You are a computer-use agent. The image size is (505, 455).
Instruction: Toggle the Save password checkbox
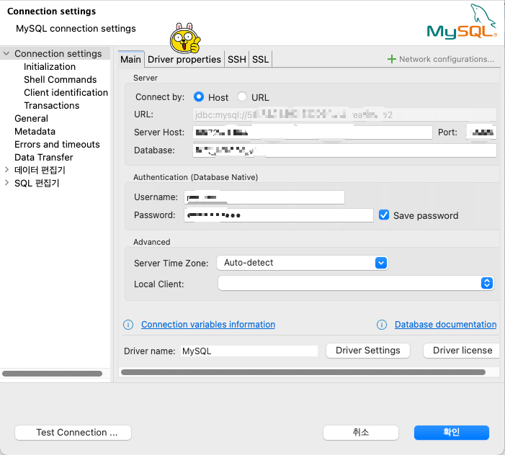pyautogui.click(x=384, y=215)
